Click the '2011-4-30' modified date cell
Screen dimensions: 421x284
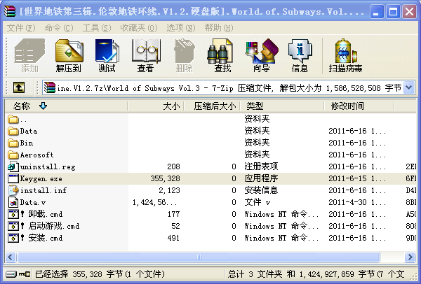pyautogui.click(x=357, y=202)
